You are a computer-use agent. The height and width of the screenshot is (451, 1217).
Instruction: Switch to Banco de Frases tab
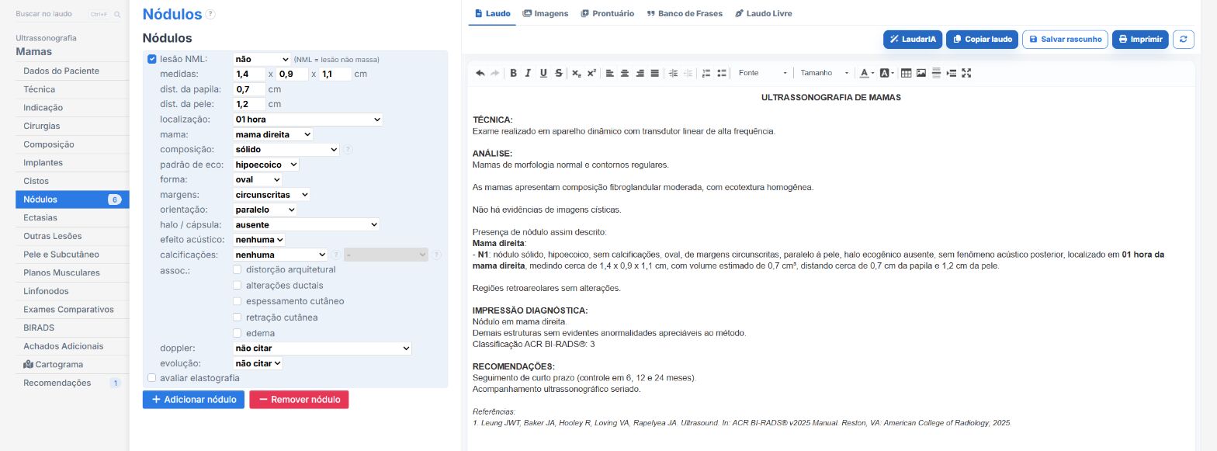point(685,14)
